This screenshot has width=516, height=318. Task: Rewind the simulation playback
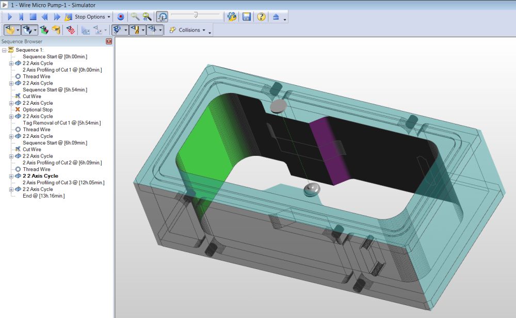[45, 17]
